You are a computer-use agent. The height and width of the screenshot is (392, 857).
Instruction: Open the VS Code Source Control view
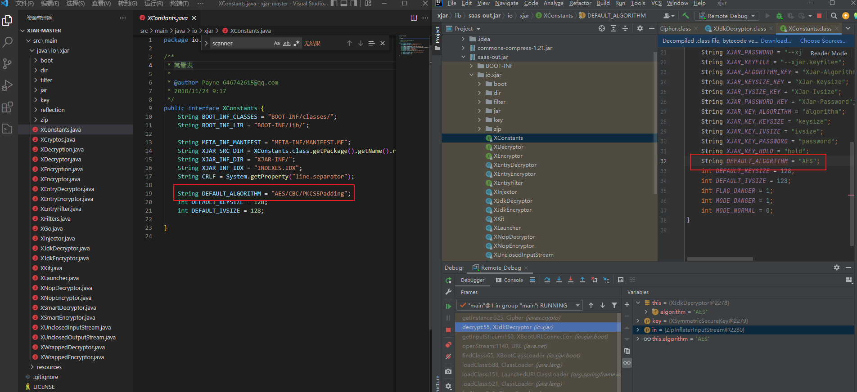[7, 64]
